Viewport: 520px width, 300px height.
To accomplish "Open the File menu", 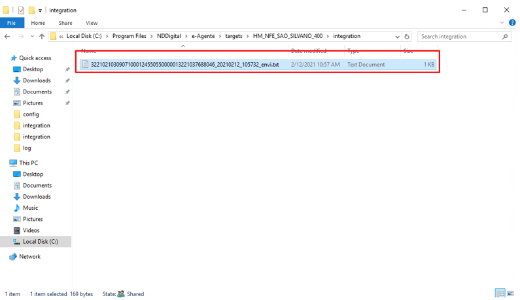I will (12, 23).
